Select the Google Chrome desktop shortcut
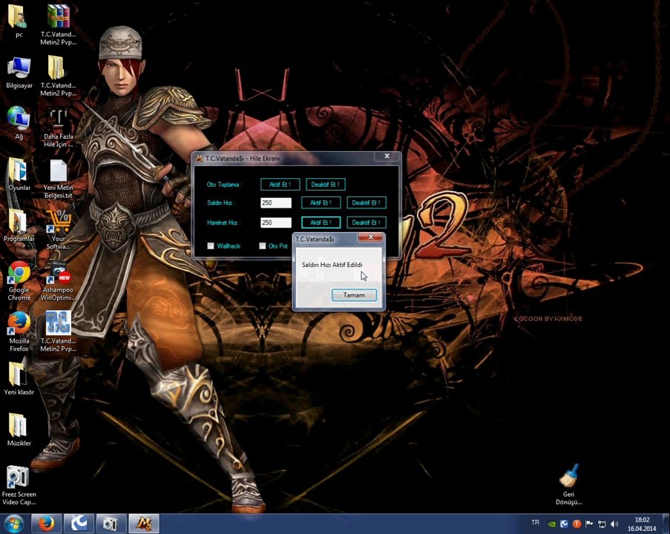 (19, 280)
